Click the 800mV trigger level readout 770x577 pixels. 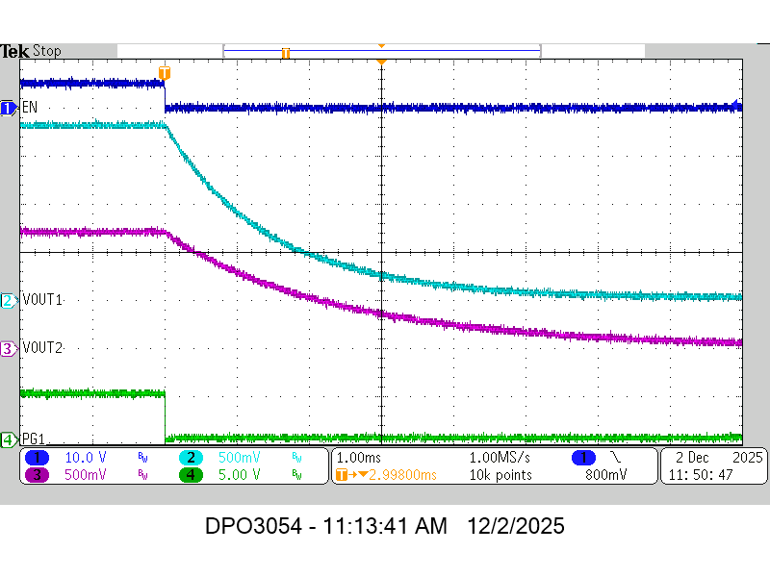604,474
